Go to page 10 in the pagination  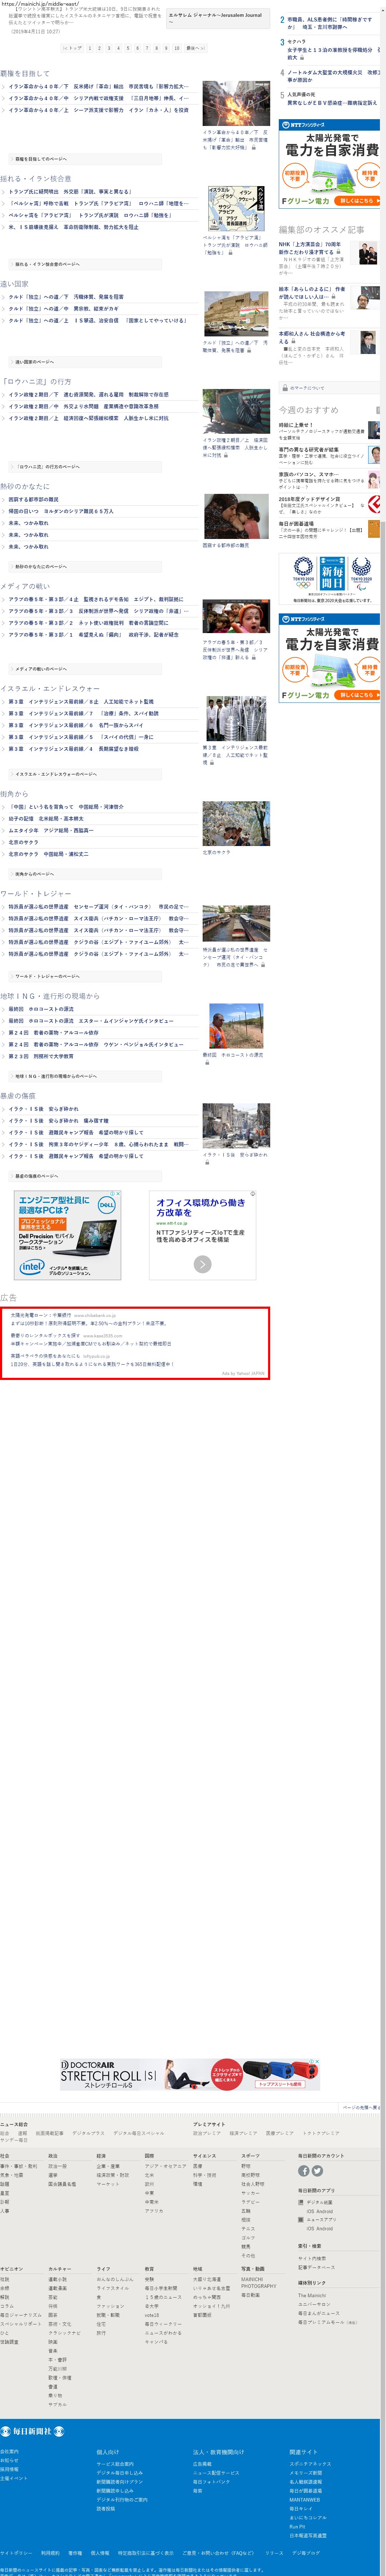[x=177, y=48]
